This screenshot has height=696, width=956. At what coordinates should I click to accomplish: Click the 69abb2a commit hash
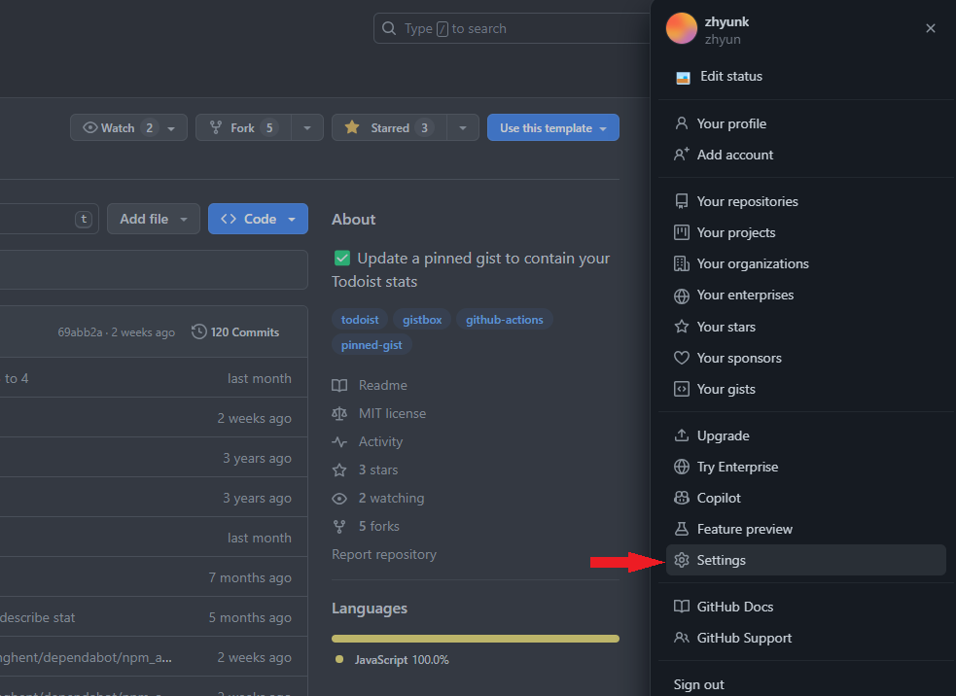coord(80,332)
